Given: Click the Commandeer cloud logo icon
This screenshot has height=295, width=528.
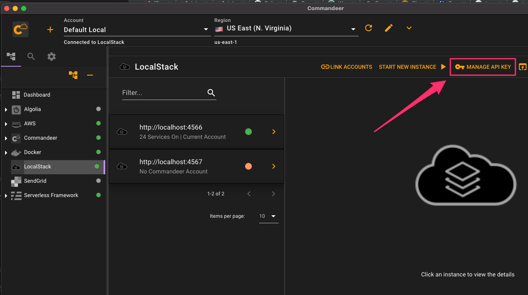Looking at the screenshot, I should [20, 29].
